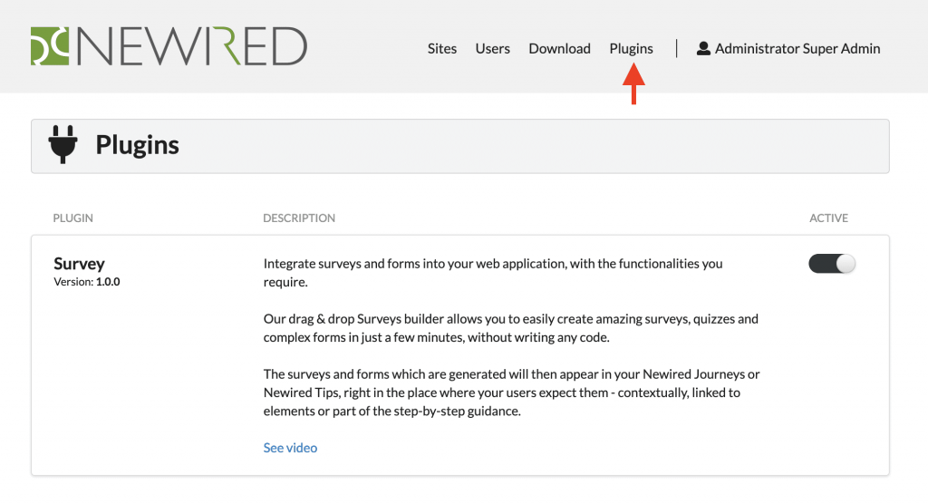
Task: Open the See video link
Action: point(290,448)
